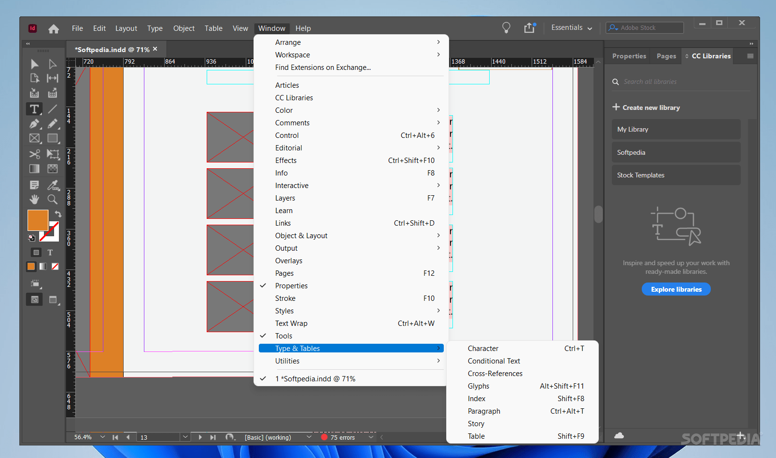This screenshot has width=776, height=458.
Task: Choose the Scissors tool
Action: point(34,154)
